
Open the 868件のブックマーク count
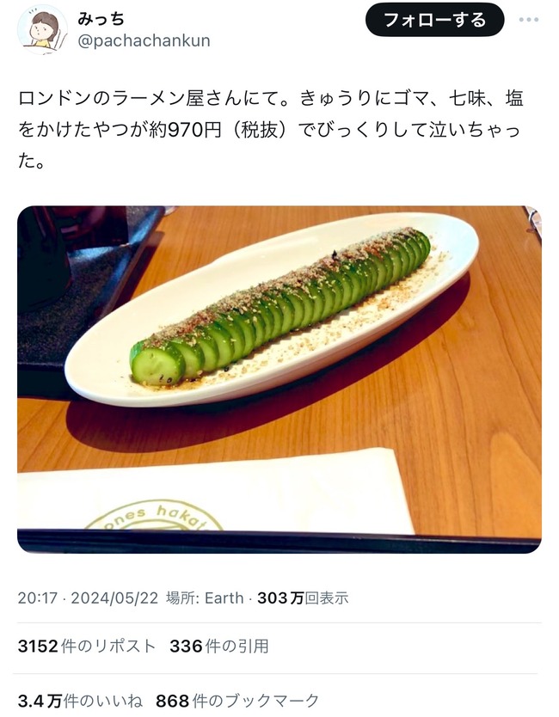237,701
